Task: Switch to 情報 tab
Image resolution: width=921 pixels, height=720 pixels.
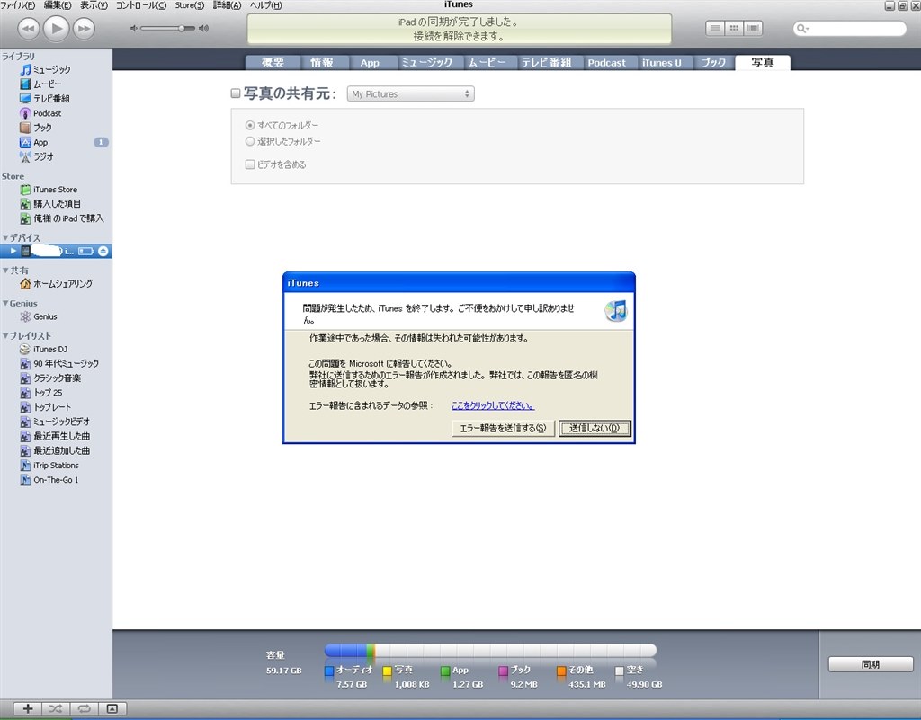Action: [x=322, y=63]
